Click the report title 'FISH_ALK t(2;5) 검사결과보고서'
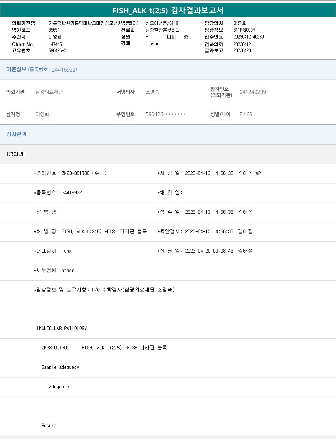 coord(168,10)
